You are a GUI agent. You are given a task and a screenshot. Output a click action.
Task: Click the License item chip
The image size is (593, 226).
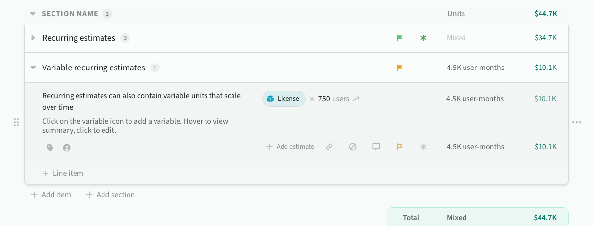point(284,99)
